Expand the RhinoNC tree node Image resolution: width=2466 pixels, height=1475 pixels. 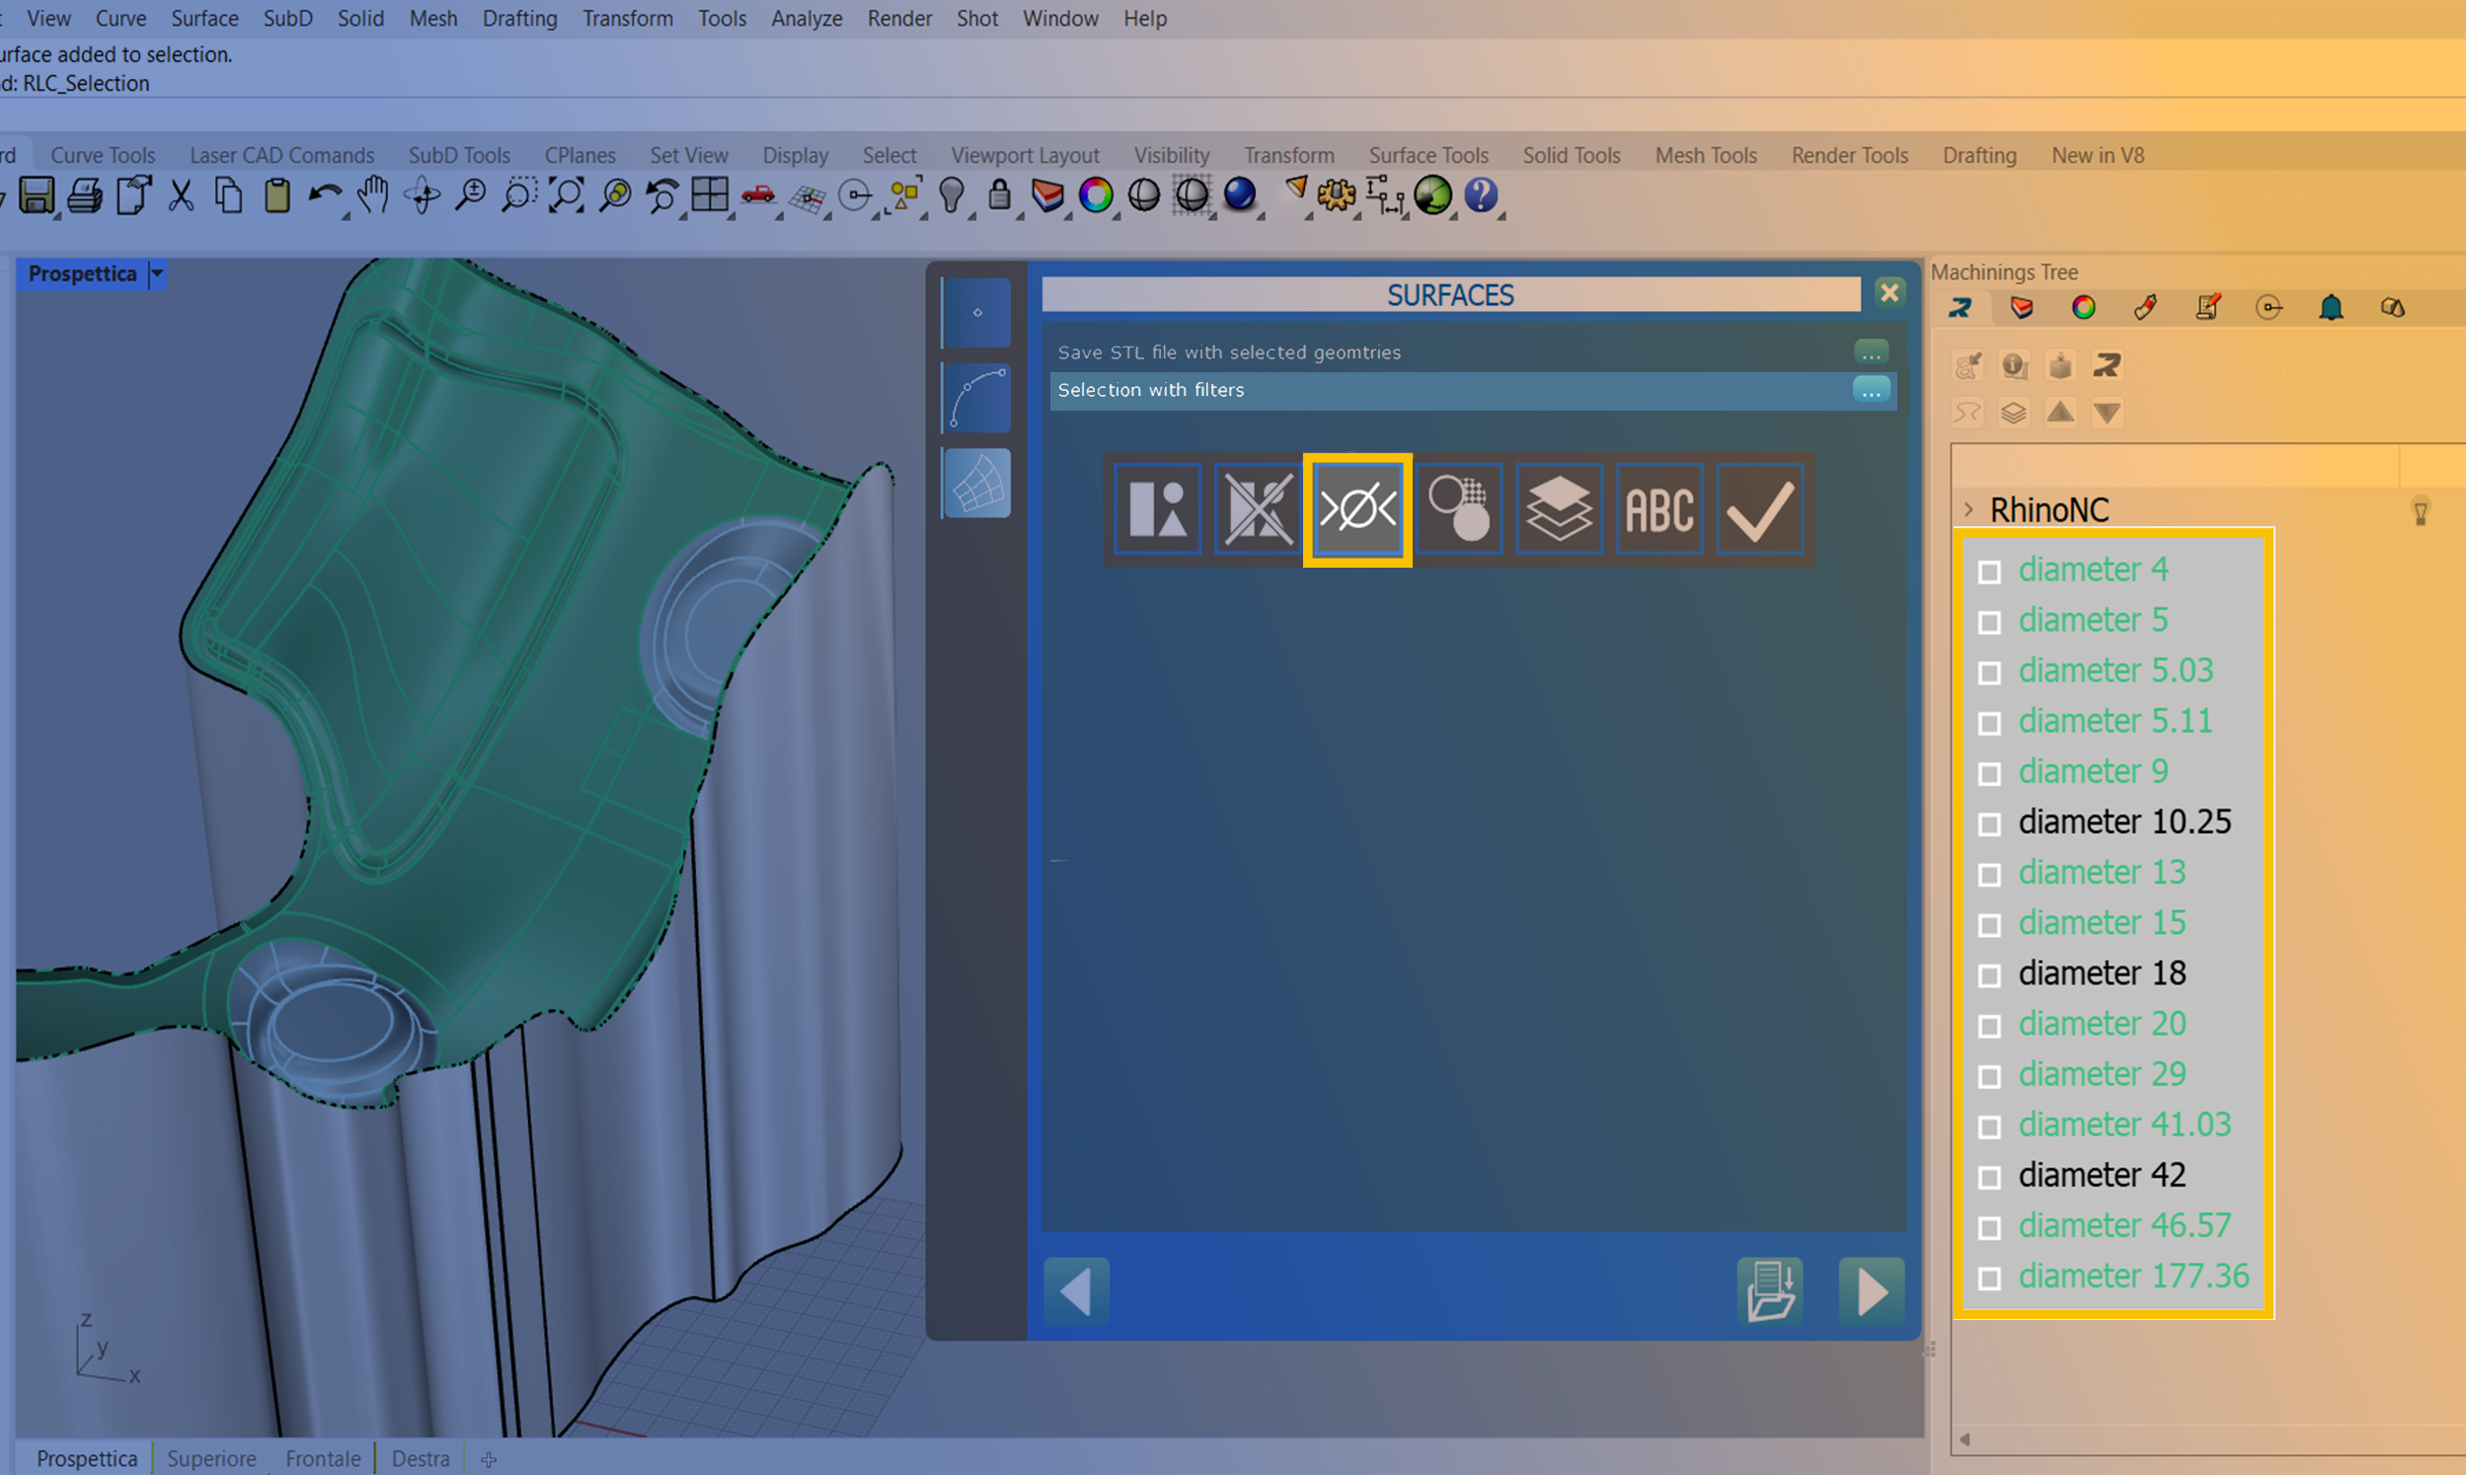click(x=1968, y=508)
